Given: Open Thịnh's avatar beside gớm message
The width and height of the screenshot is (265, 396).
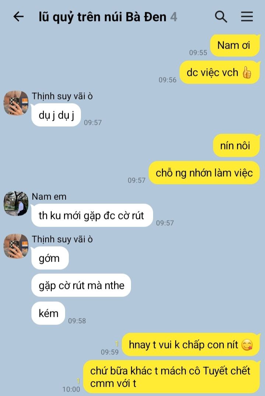Looking at the screenshot, I should coord(16,246).
